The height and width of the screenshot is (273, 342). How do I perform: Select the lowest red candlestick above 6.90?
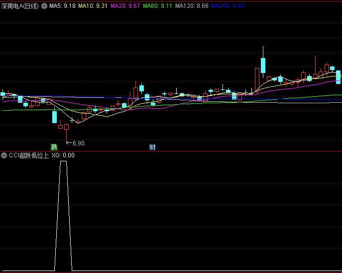66,127
